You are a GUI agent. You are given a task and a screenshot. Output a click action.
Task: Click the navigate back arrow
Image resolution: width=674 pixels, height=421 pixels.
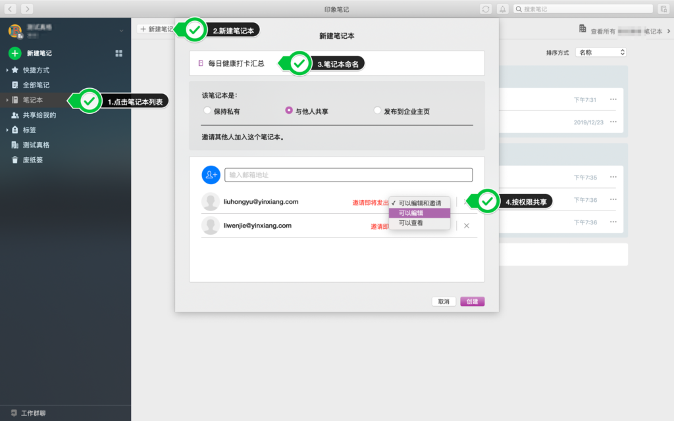11,9
